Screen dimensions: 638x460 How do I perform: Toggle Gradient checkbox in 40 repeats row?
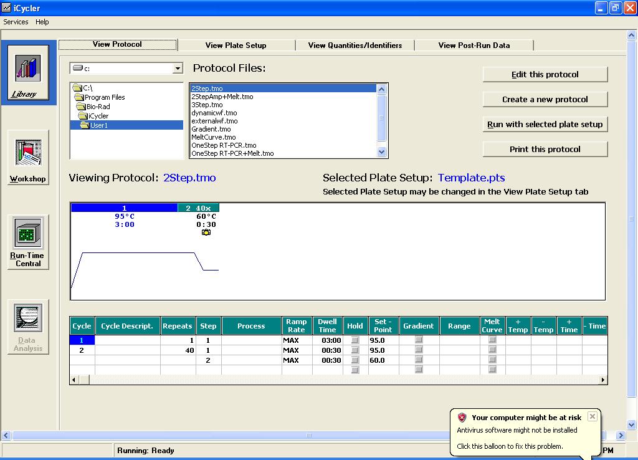tap(419, 350)
